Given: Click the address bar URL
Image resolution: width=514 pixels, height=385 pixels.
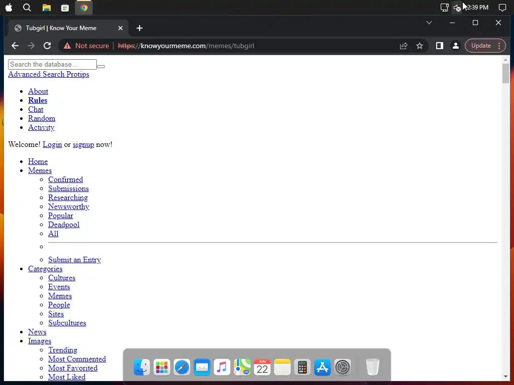Looking at the screenshot, I should click(186, 46).
